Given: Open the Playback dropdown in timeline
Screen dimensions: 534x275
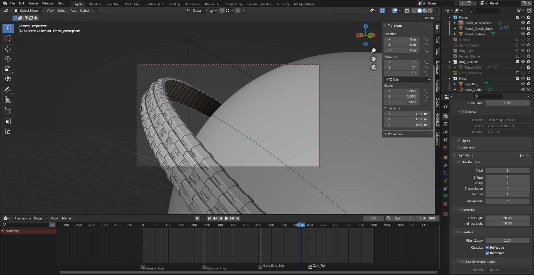Looking at the screenshot, I should 23,218.
